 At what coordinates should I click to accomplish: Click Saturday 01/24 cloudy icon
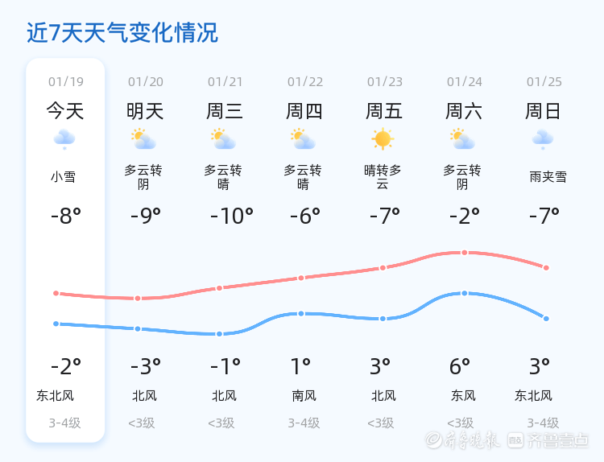(463, 139)
